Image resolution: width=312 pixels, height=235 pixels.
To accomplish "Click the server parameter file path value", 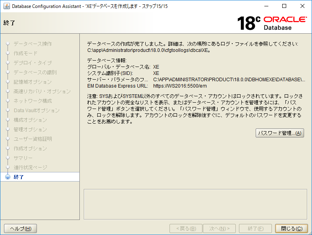I will (229, 80).
